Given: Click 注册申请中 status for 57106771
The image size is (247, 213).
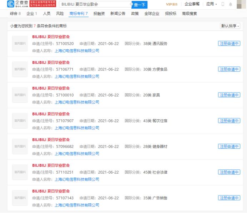Looking at the screenshot, I should [x=229, y=69].
